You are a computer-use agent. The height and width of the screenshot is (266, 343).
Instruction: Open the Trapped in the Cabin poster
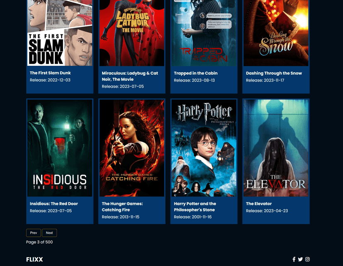204,33
